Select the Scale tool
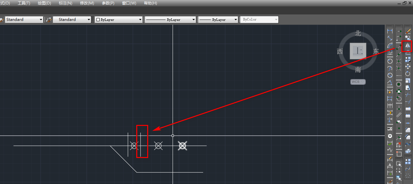The image size is (413, 184). pos(408,80)
